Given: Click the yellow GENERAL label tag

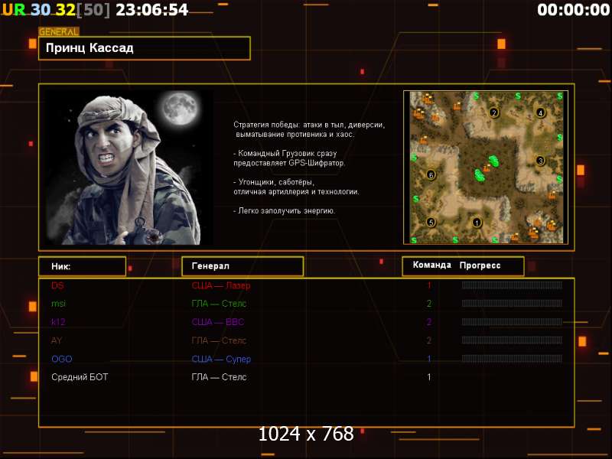Looking at the screenshot, I should pos(59,31).
